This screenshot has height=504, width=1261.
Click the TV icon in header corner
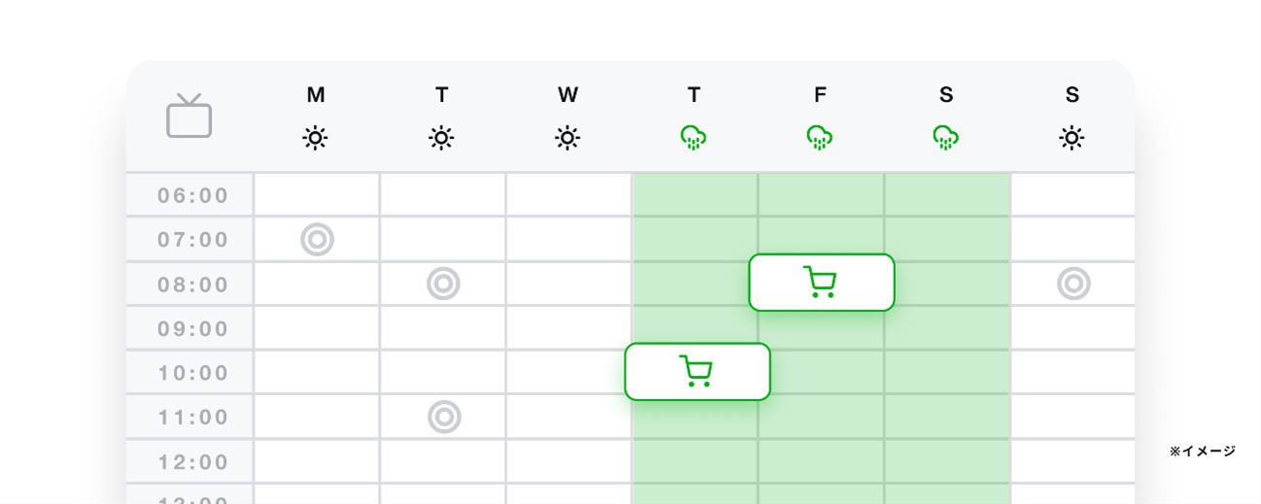click(188, 117)
